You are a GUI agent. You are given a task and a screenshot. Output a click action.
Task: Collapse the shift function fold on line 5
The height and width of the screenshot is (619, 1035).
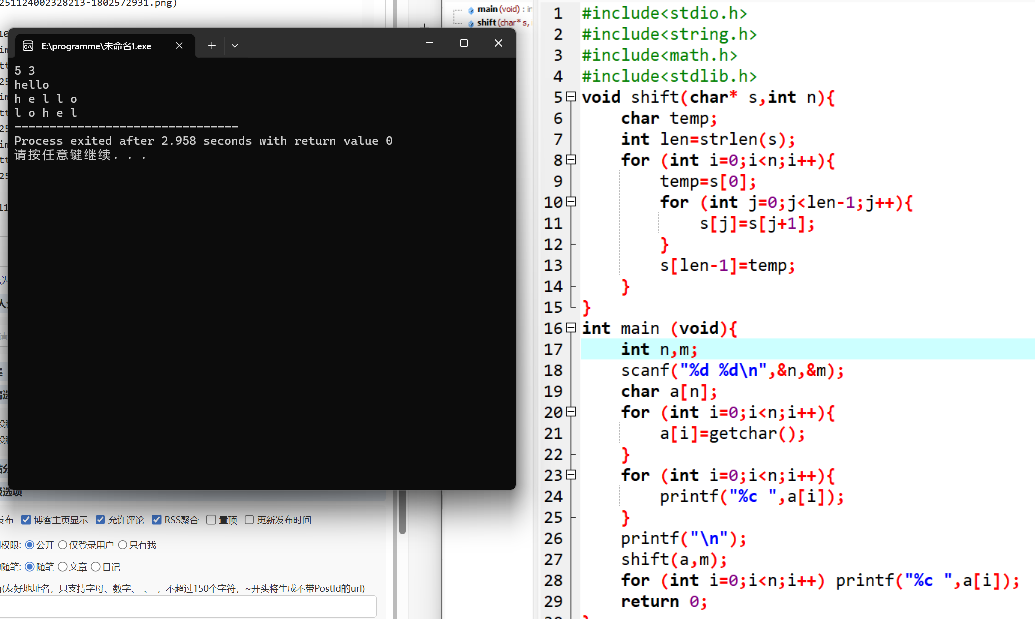[x=571, y=97]
